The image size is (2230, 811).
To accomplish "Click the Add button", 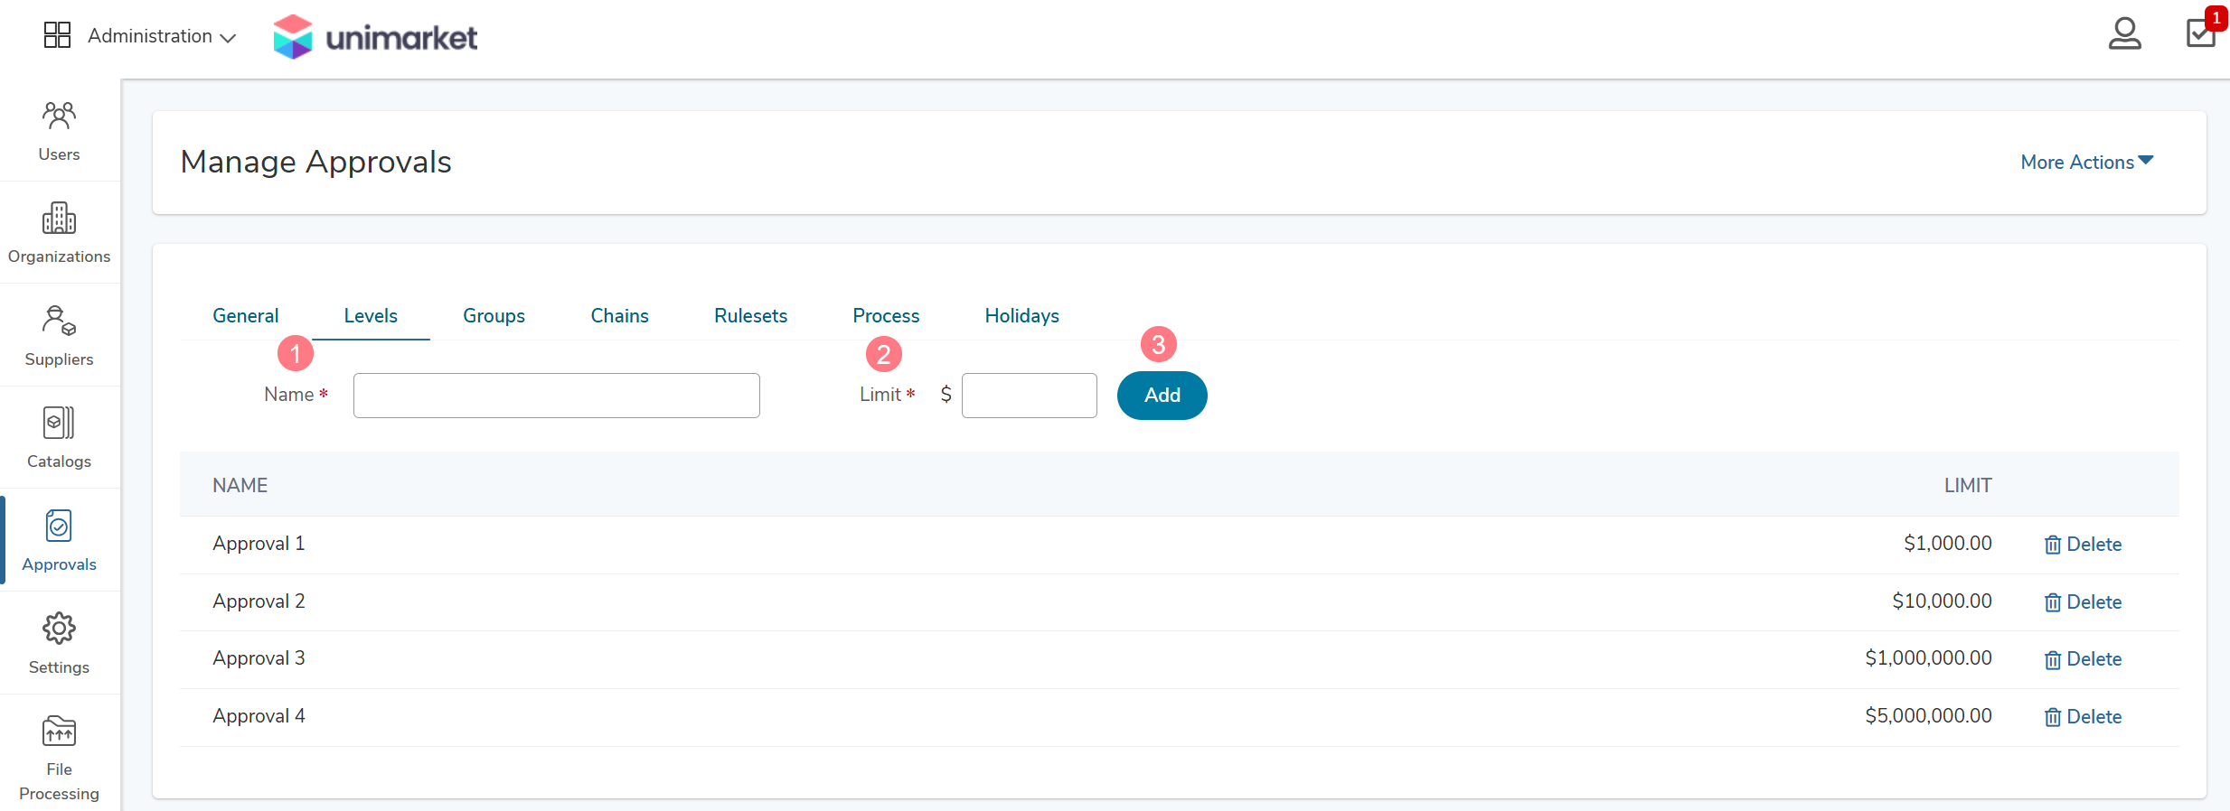I will pyautogui.click(x=1162, y=396).
